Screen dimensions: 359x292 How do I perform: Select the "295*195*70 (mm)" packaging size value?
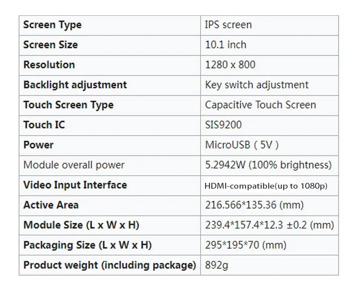[x=245, y=245]
